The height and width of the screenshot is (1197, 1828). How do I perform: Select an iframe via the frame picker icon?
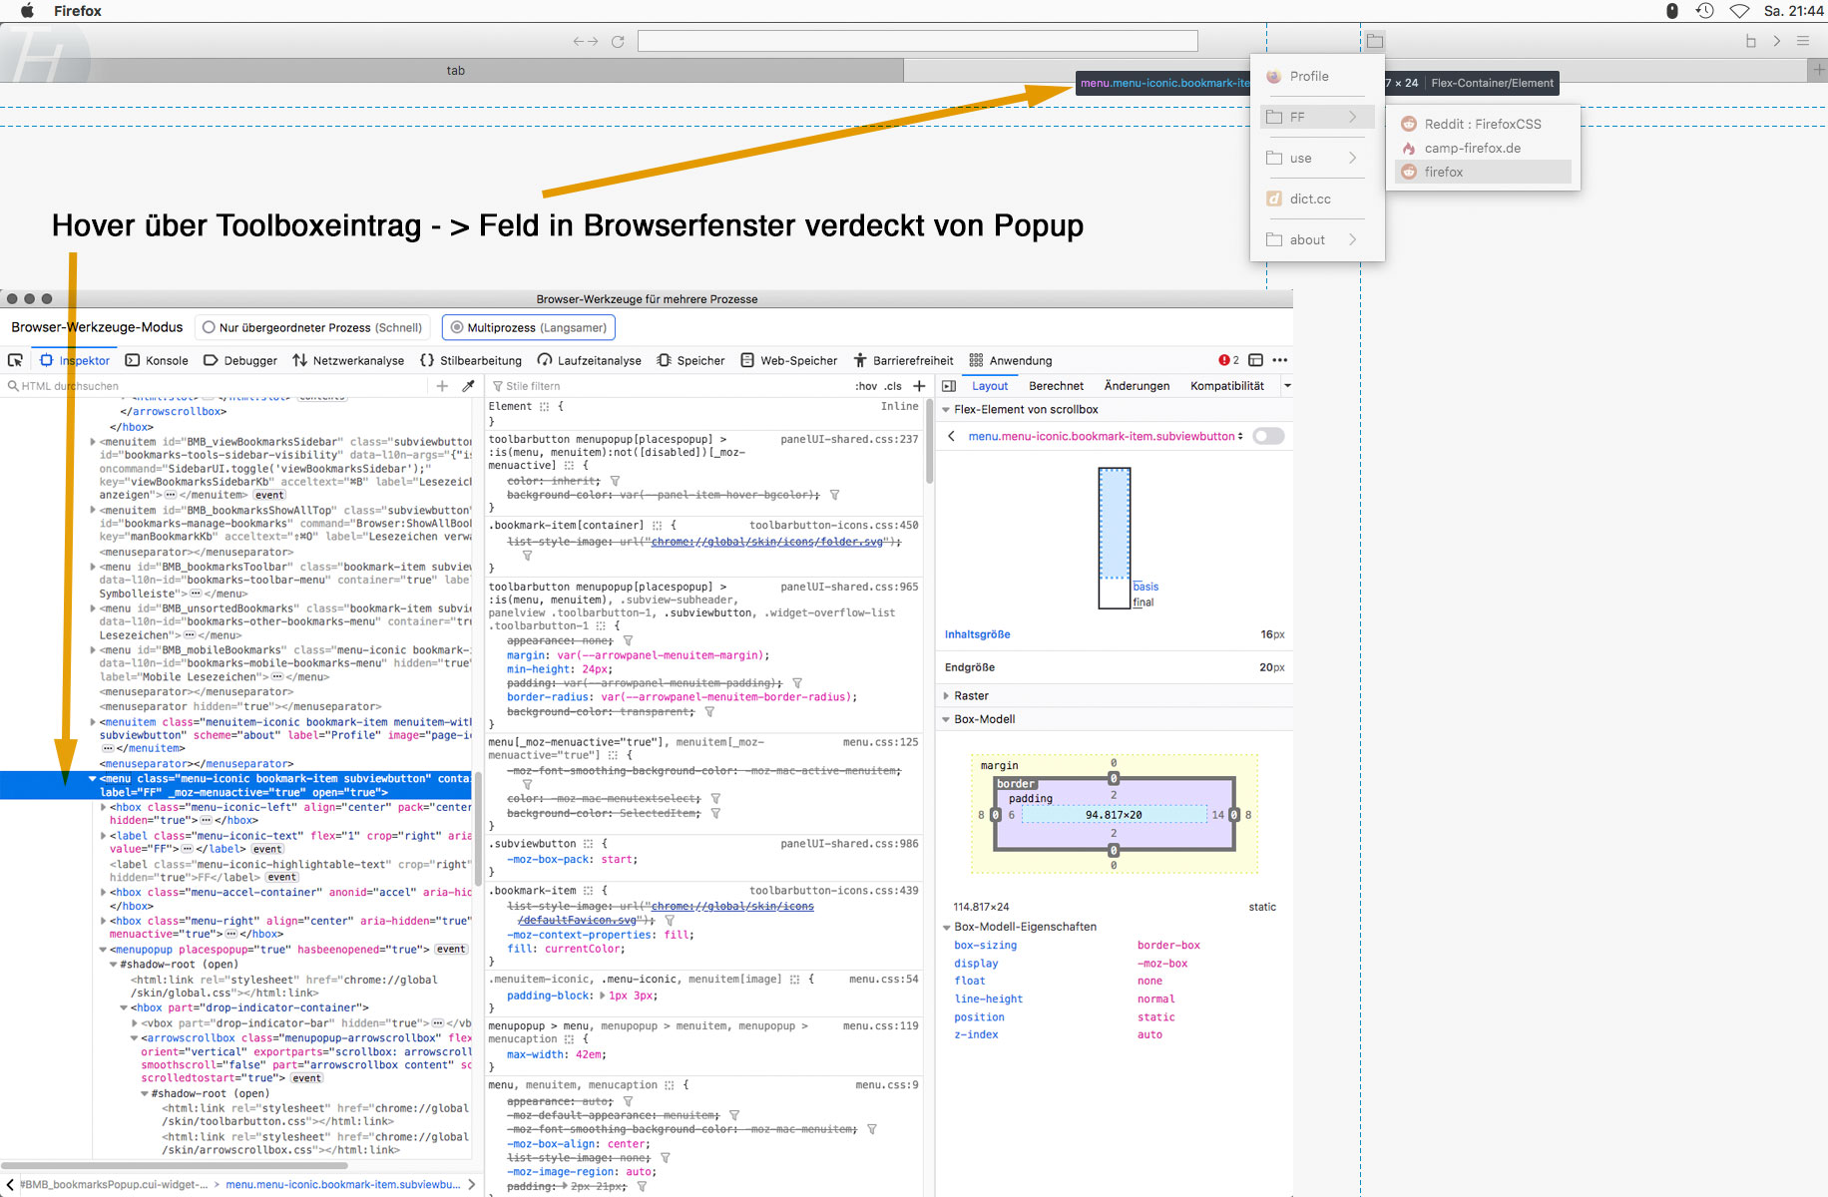pos(1256,360)
